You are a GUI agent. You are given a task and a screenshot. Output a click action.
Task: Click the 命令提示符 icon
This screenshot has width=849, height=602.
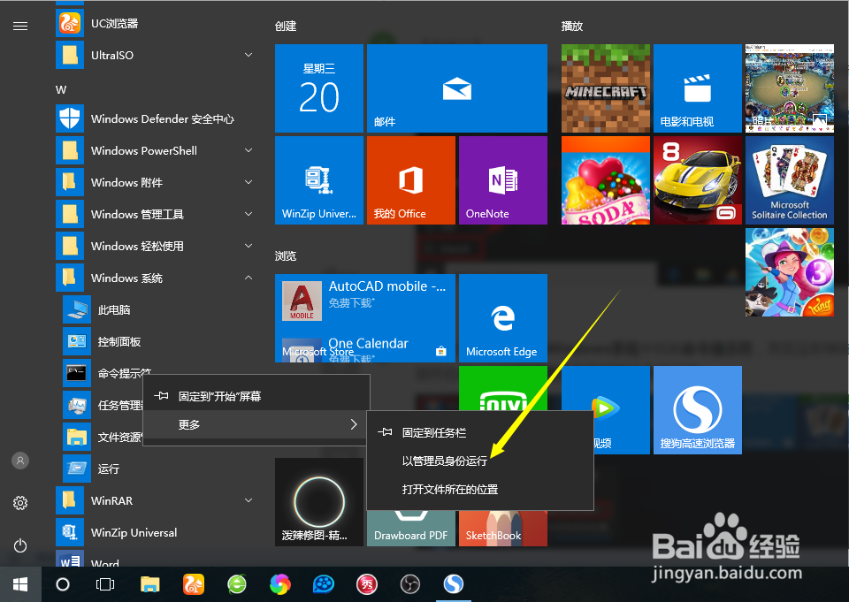pos(76,373)
